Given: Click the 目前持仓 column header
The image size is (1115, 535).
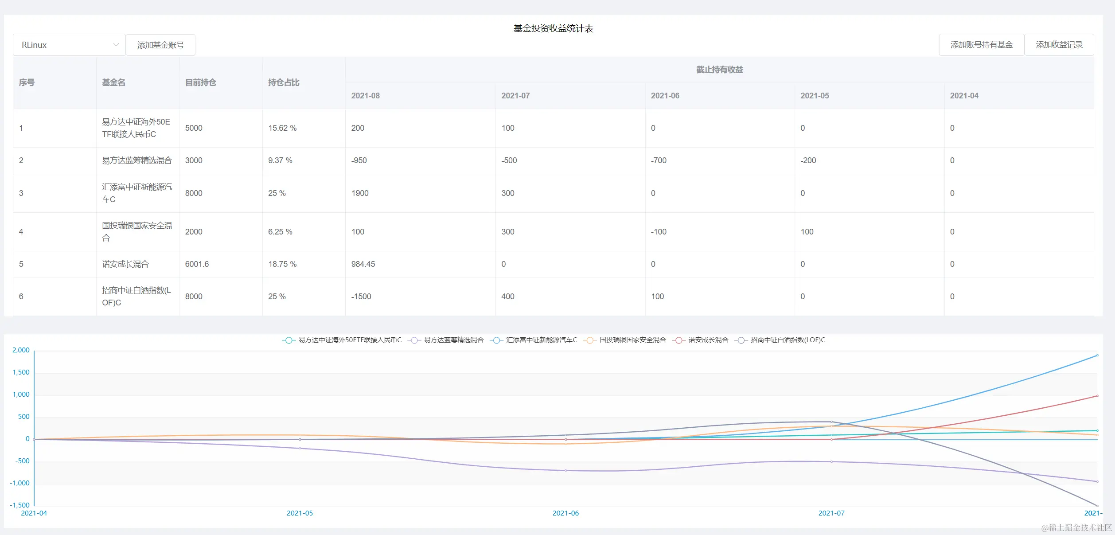Looking at the screenshot, I should 200,82.
